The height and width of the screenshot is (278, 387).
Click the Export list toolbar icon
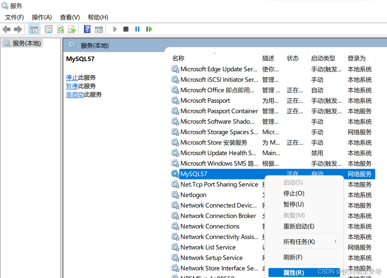(x=72, y=29)
